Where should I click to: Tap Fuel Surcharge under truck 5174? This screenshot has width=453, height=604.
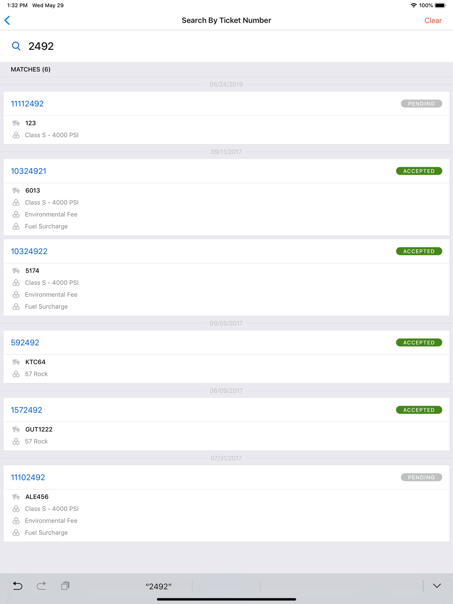pyautogui.click(x=46, y=307)
